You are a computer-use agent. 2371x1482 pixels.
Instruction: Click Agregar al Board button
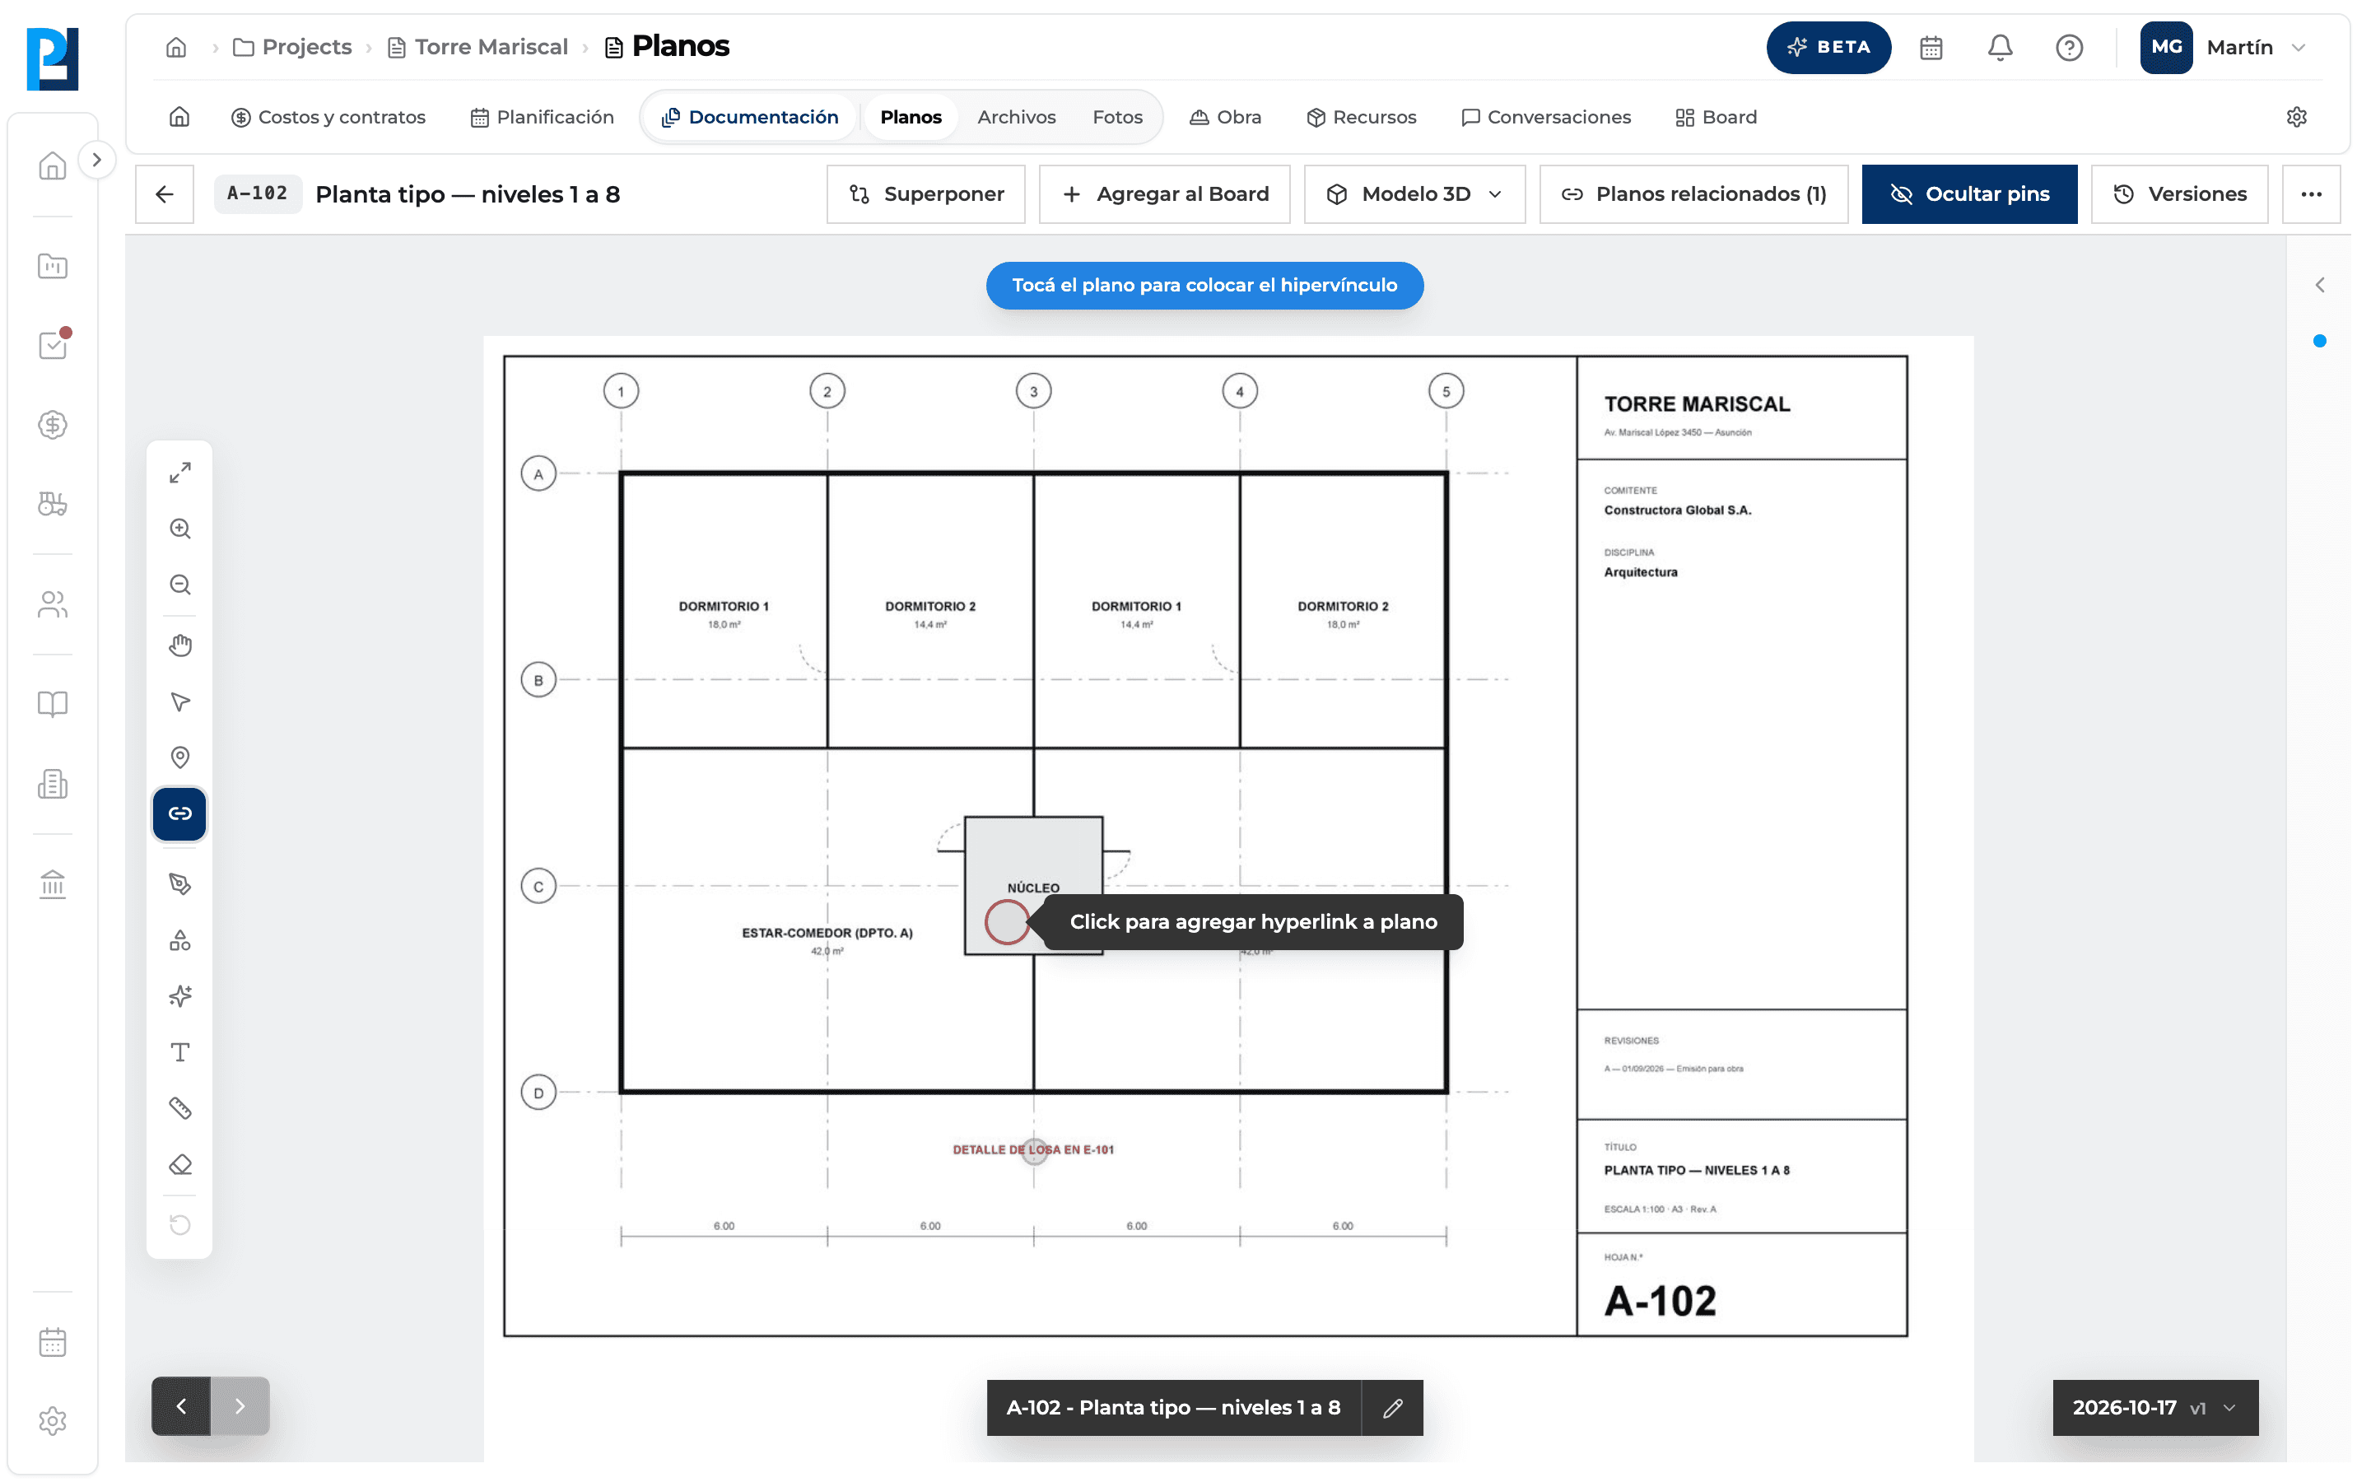click(x=1165, y=194)
